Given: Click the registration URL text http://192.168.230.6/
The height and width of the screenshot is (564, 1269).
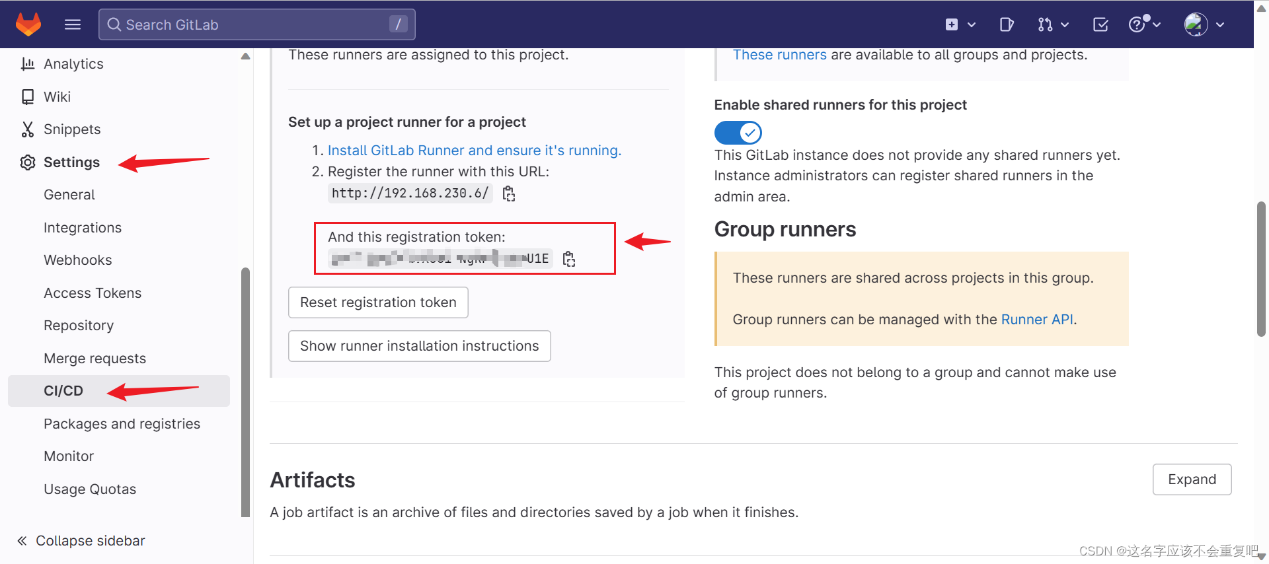Looking at the screenshot, I should (410, 193).
